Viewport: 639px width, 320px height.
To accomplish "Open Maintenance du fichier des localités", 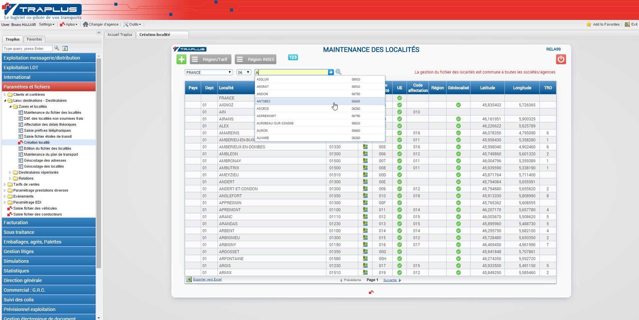I will coord(52,112).
